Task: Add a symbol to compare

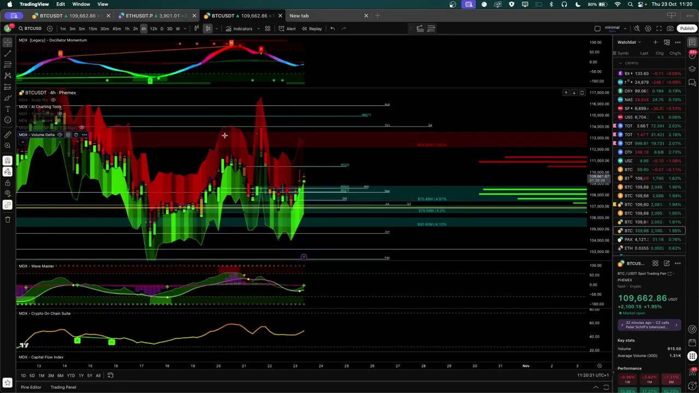Action: pyautogui.click(x=50, y=28)
